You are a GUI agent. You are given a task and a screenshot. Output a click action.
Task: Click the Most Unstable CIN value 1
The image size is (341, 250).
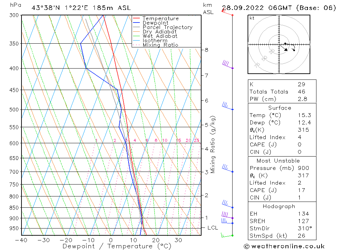pos(299,197)
